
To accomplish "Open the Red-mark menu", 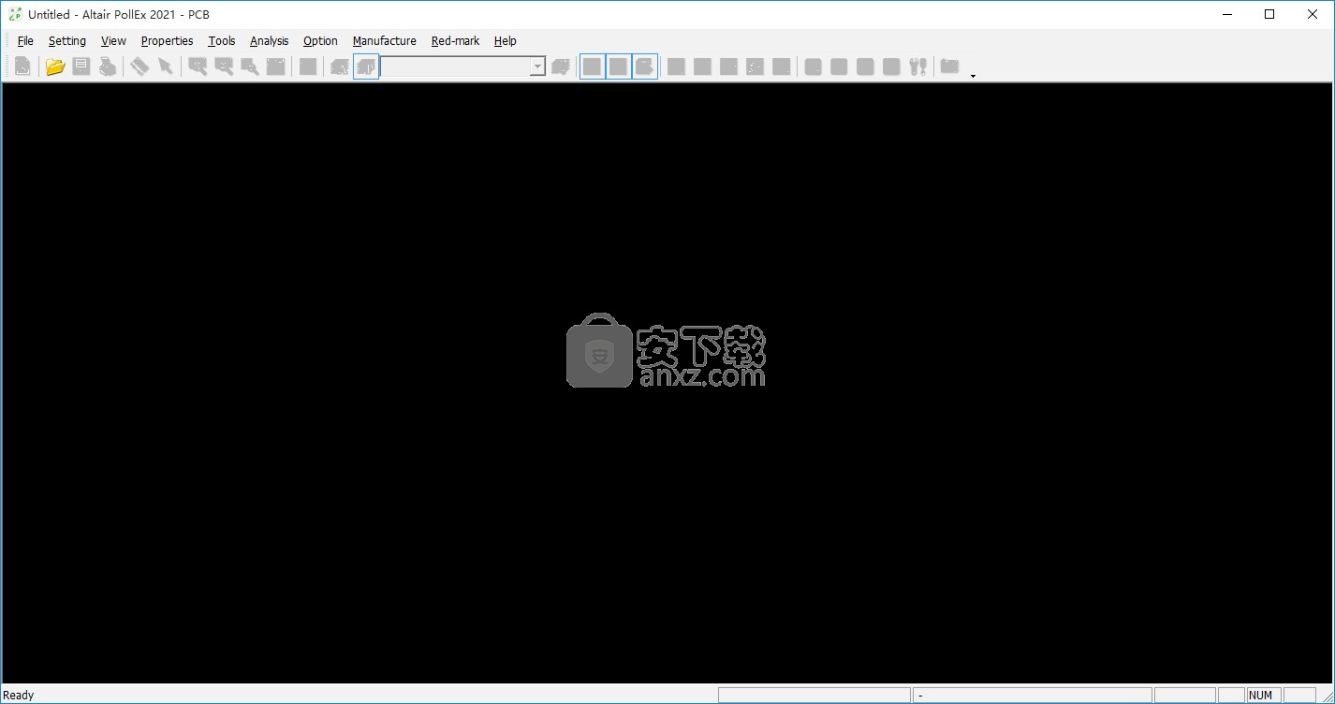I will pyautogui.click(x=455, y=41).
